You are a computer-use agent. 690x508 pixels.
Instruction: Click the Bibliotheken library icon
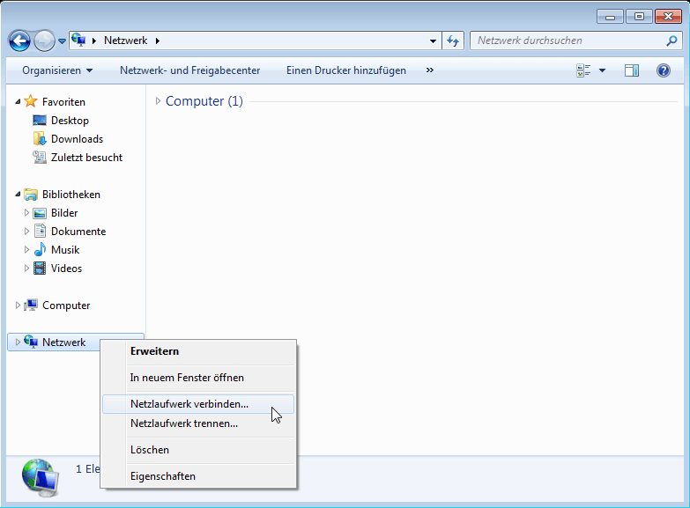[x=31, y=194]
